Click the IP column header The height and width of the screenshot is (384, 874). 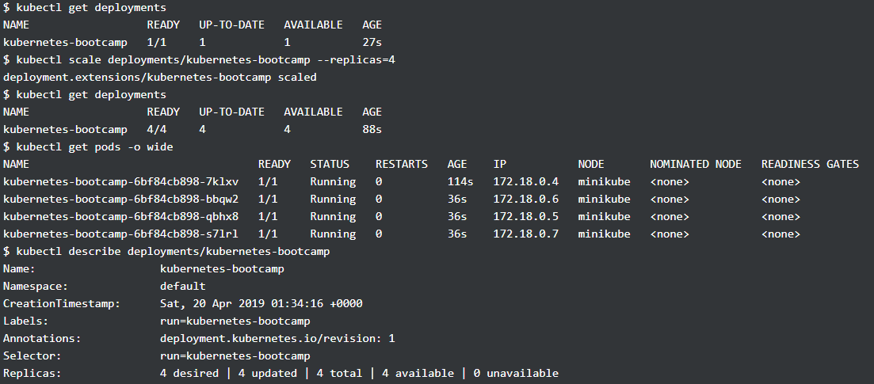499,164
